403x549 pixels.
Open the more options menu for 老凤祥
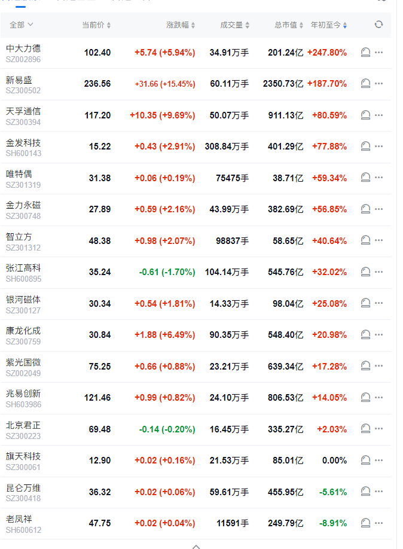[378, 523]
